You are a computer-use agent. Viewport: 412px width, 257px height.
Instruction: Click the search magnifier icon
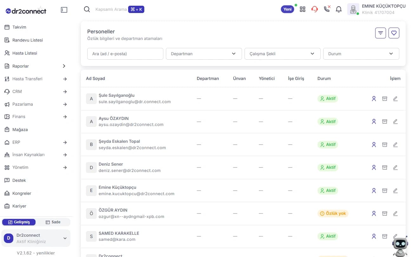click(87, 9)
